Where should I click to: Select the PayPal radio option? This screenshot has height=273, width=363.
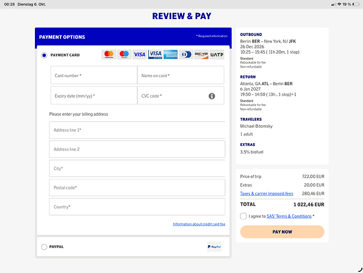tap(44, 247)
